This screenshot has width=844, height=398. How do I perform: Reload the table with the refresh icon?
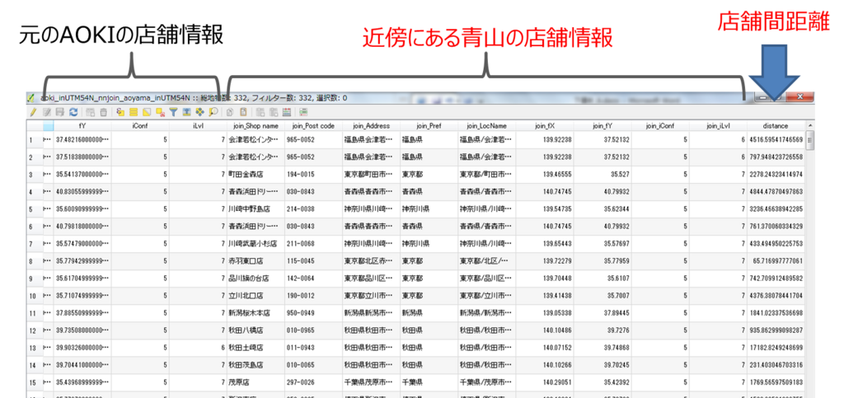[73, 112]
